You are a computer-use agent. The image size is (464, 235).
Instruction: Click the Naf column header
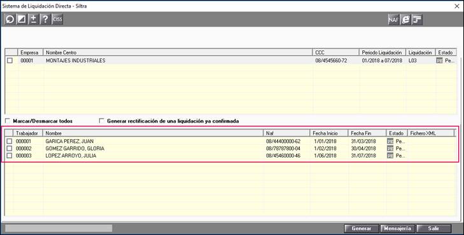tap(286, 133)
